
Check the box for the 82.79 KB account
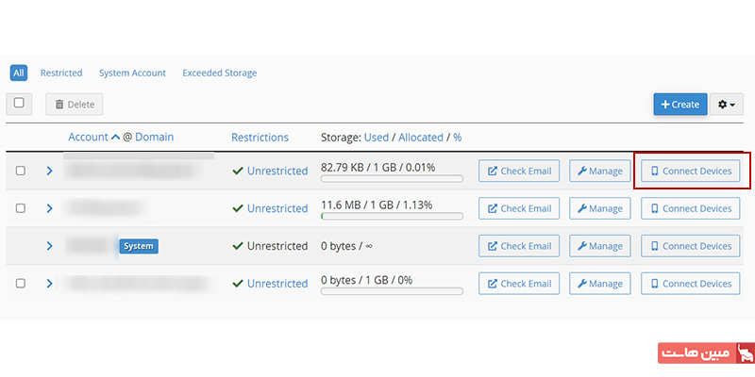pos(20,171)
